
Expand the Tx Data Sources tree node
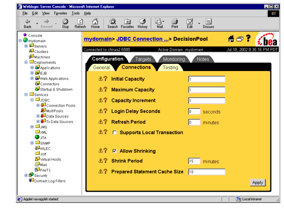tap(38, 121)
